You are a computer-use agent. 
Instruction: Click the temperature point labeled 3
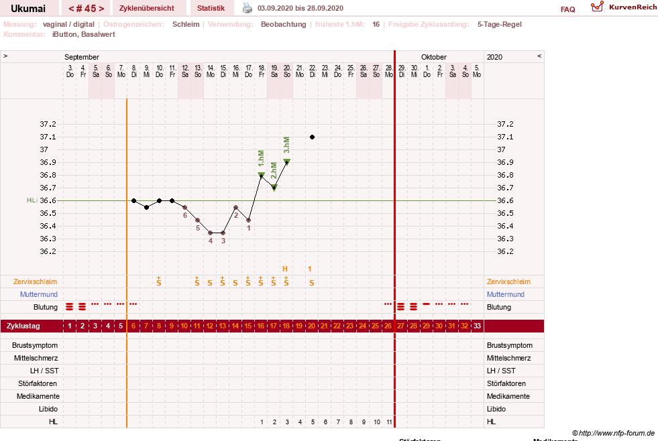pyautogui.click(x=223, y=233)
